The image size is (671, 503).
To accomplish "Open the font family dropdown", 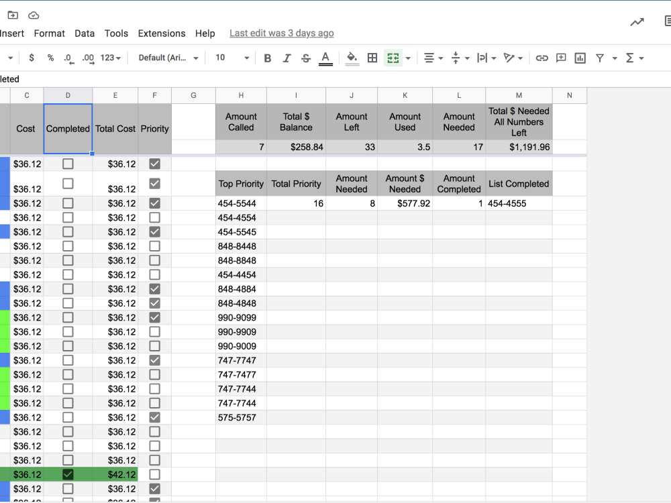I will point(166,58).
